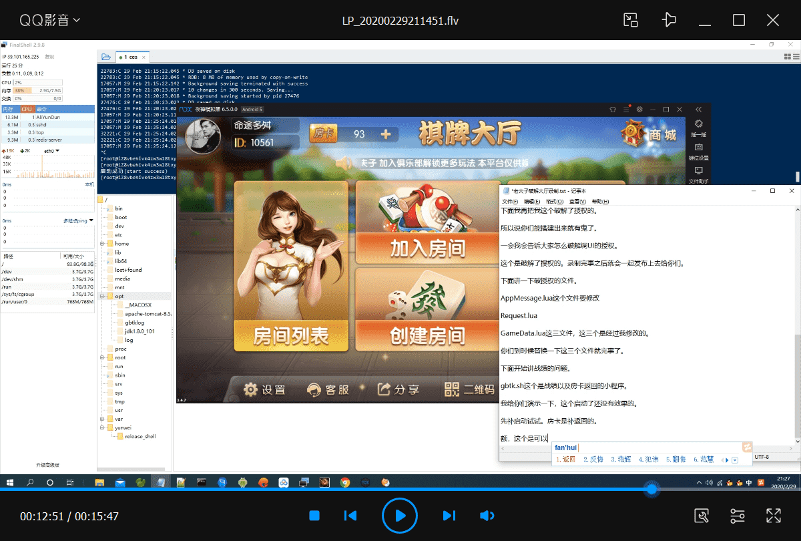Click the video title LP_20200229211451.flv
Viewport: 801px width, 541px height.
coord(400,20)
